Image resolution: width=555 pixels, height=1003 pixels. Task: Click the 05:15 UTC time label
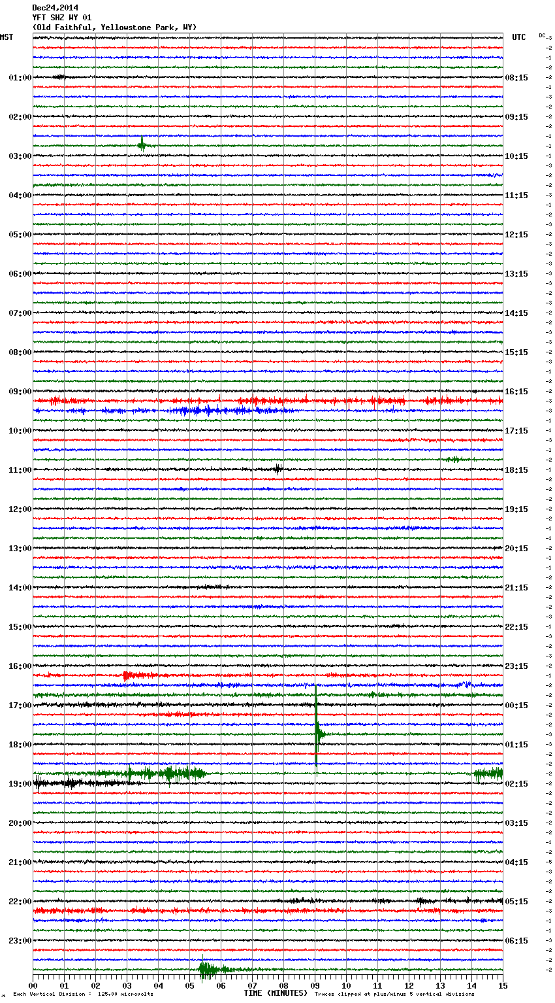pyautogui.click(x=516, y=902)
